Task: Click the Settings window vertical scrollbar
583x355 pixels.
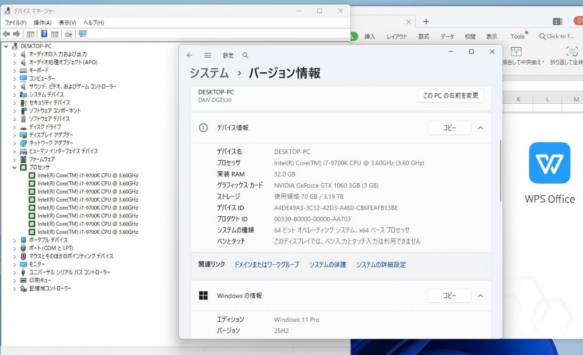Action: [x=500, y=171]
